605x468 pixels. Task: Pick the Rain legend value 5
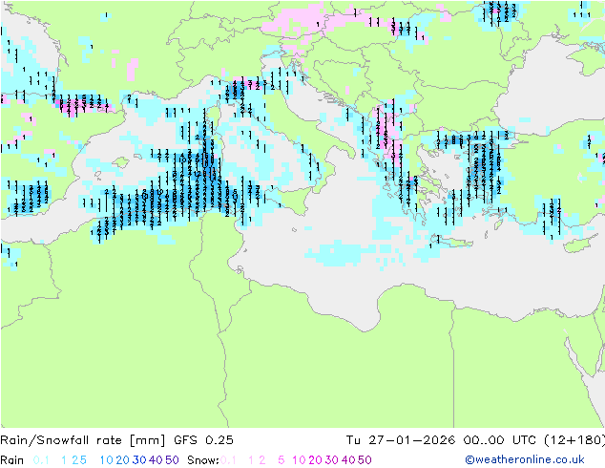[x=83, y=460]
